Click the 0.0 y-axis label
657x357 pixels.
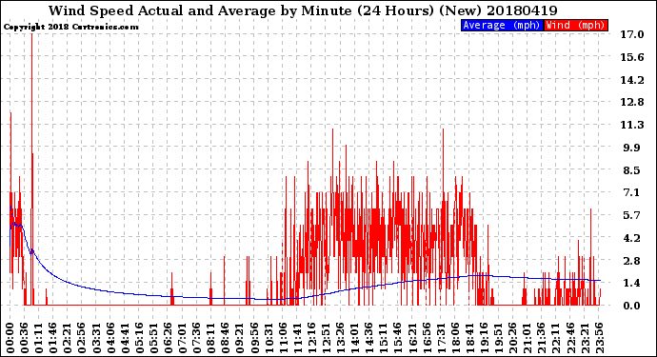[x=632, y=306]
